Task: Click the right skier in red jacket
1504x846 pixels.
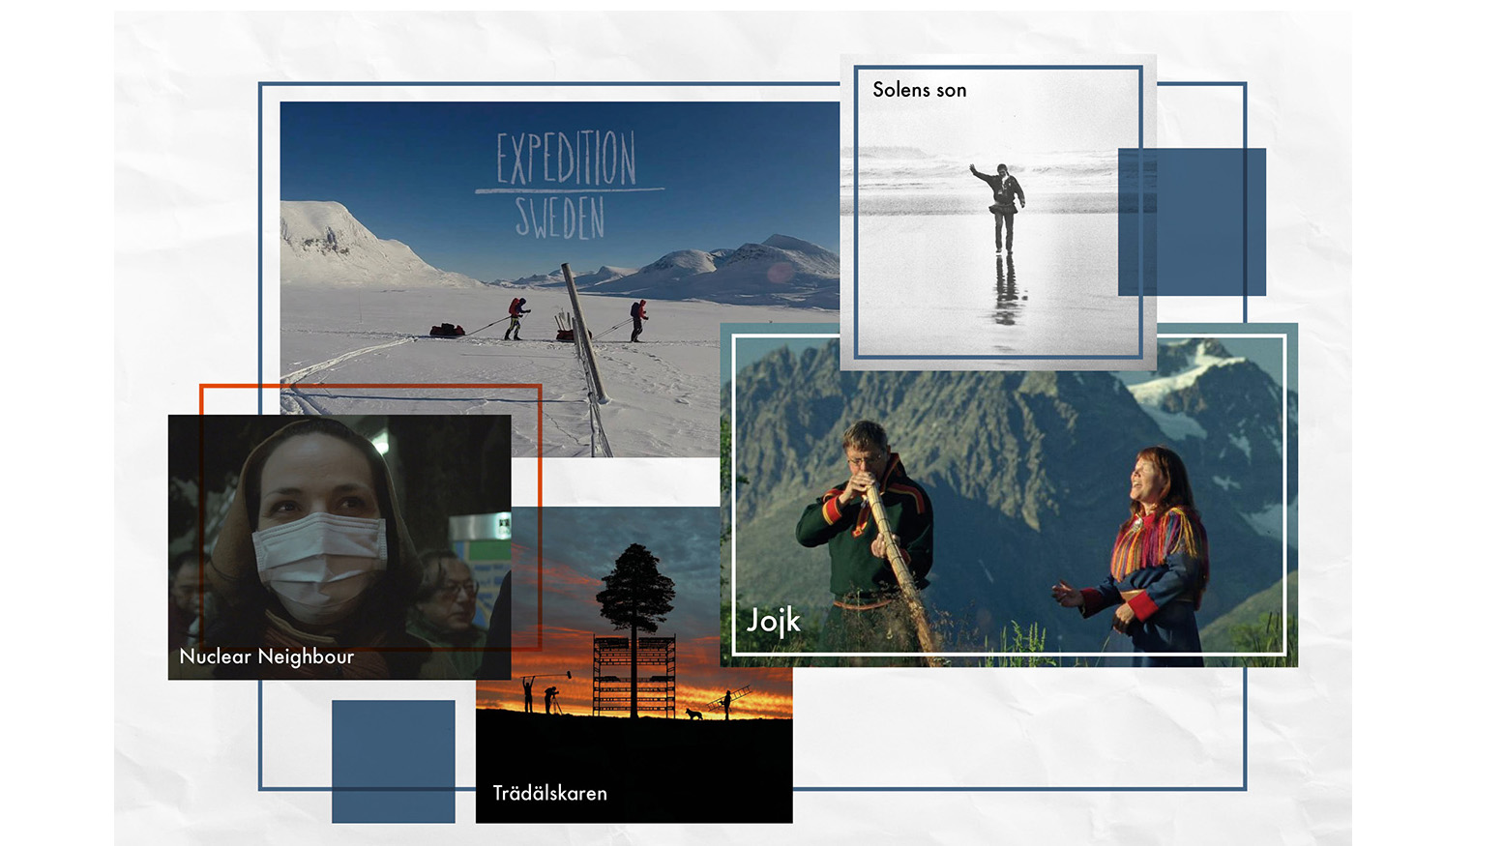Action: [x=637, y=320]
